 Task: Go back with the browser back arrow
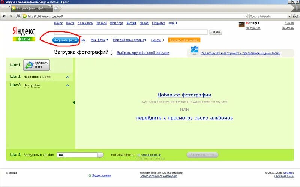tap(4, 16)
